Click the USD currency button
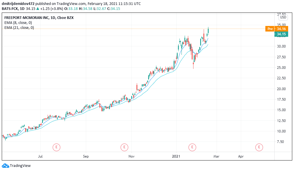 click(283, 17)
